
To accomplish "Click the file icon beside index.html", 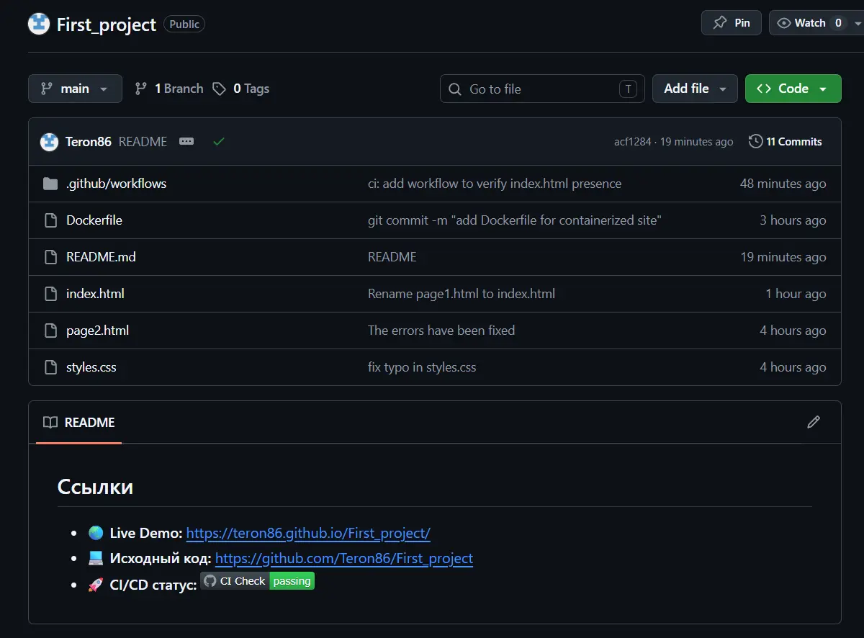I will pyautogui.click(x=50, y=294).
